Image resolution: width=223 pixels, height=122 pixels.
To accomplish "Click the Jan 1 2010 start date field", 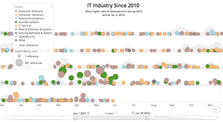I will point(79,113).
